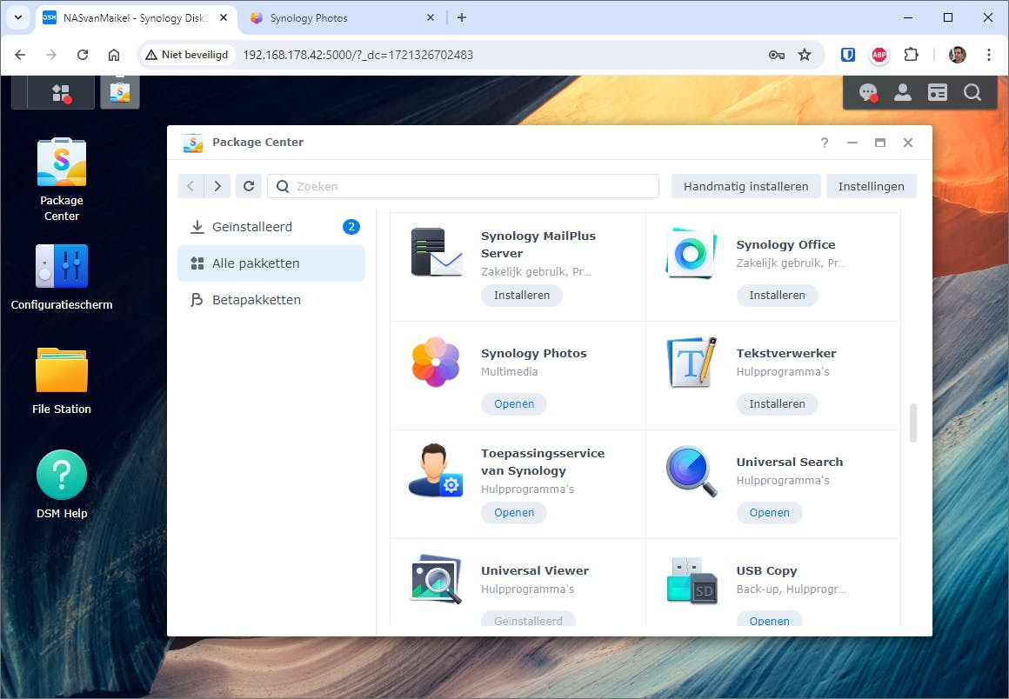Image resolution: width=1009 pixels, height=699 pixels.
Task: Select Alle pakketten in the sidebar
Action: click(x=271, y=263)
